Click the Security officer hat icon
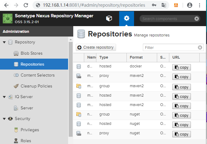Image resolution: width=207 pixels, height=144 pixels. [10, 119]
